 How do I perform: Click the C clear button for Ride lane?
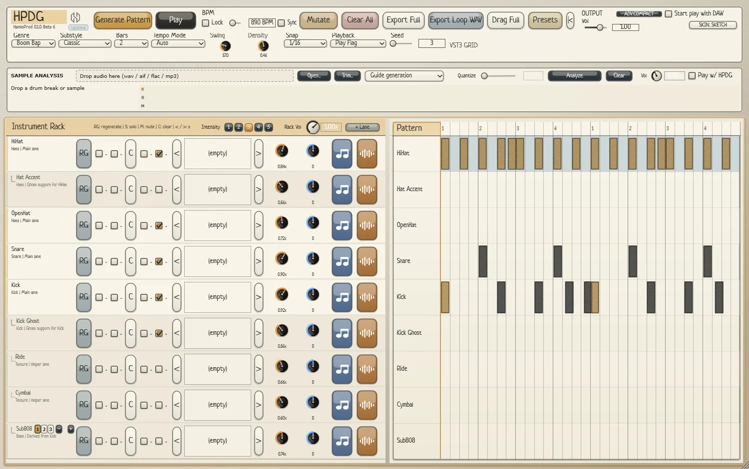coord(131,369)
